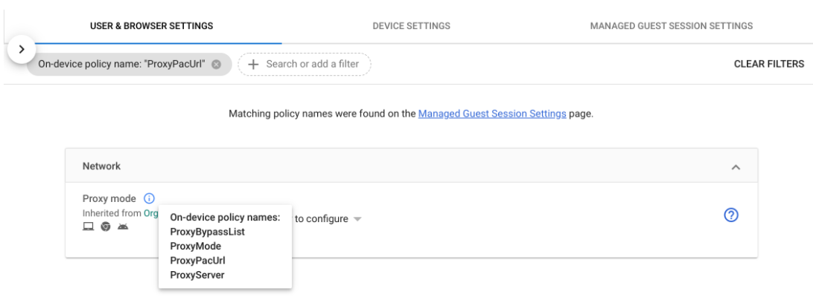This screenshot has width=813, height=306.
Task: Remove the ProxyPacUrl filter chip
Action: pyautogui.click(x=217, y=64)
